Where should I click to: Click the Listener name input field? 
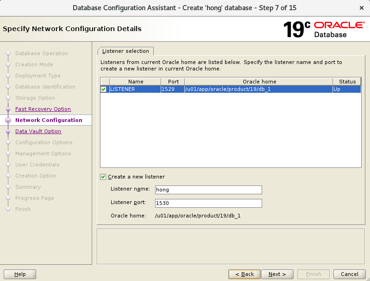coord(208,190)
